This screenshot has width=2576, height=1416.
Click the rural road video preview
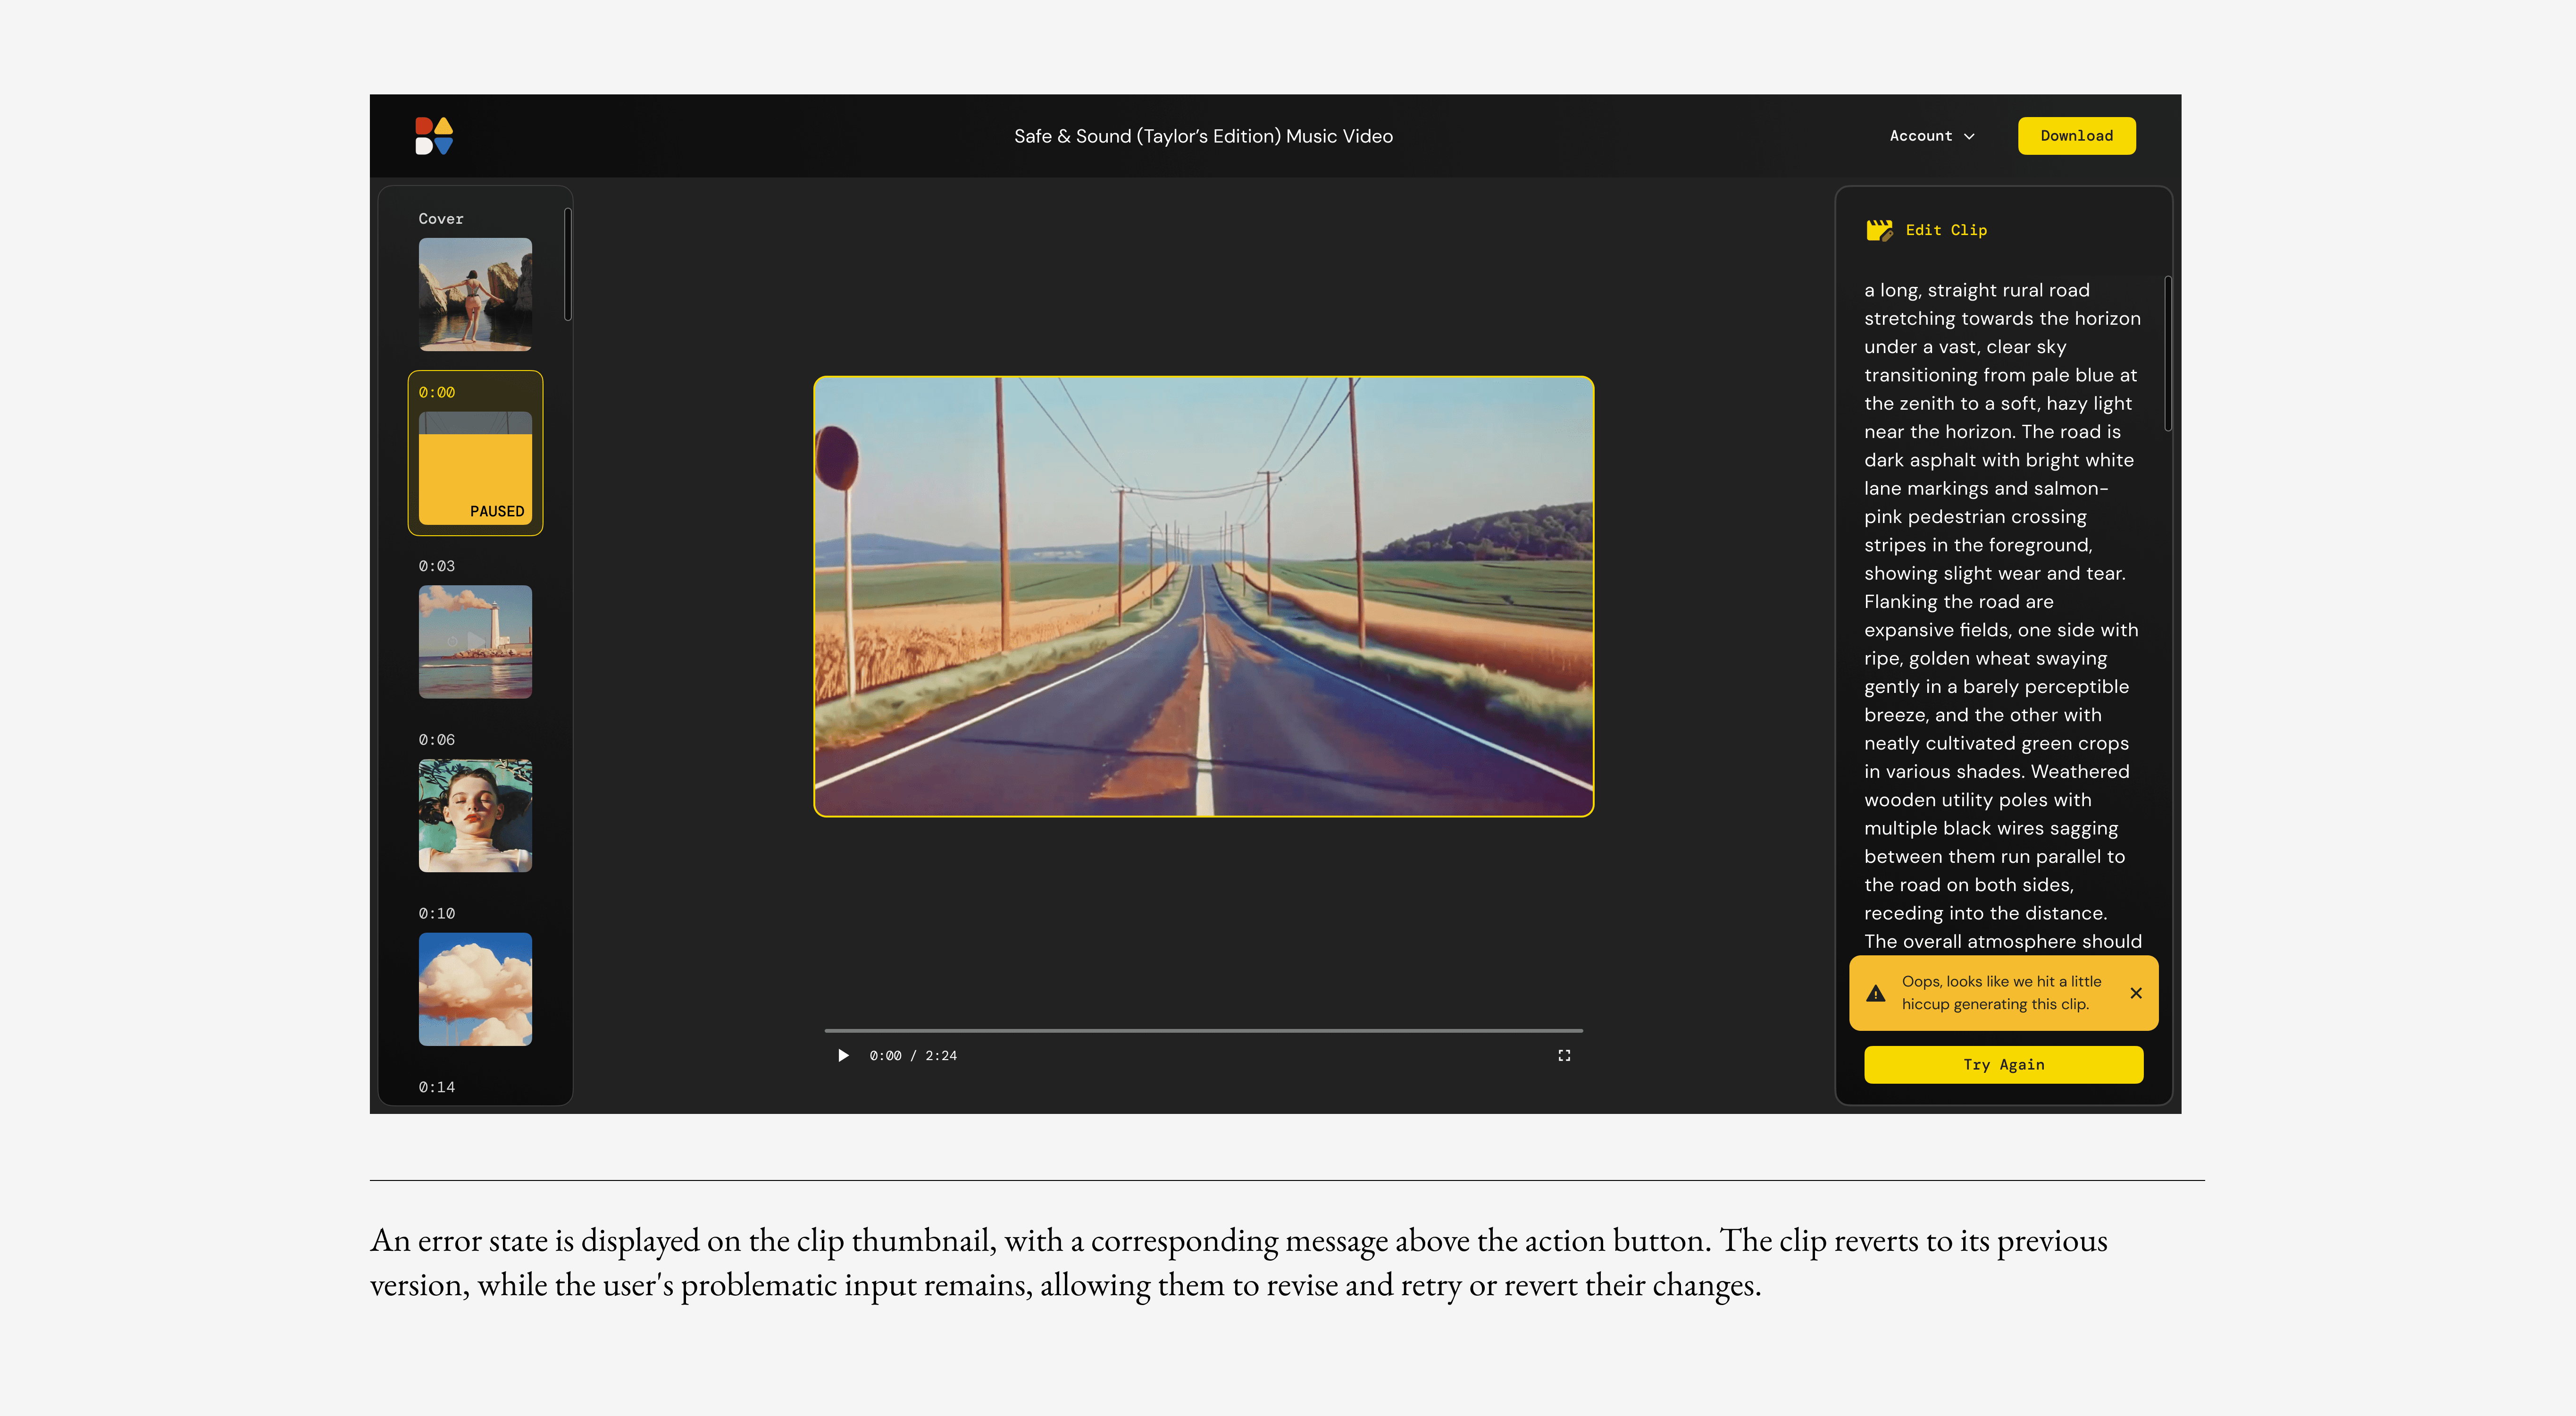coord(1203,597)
